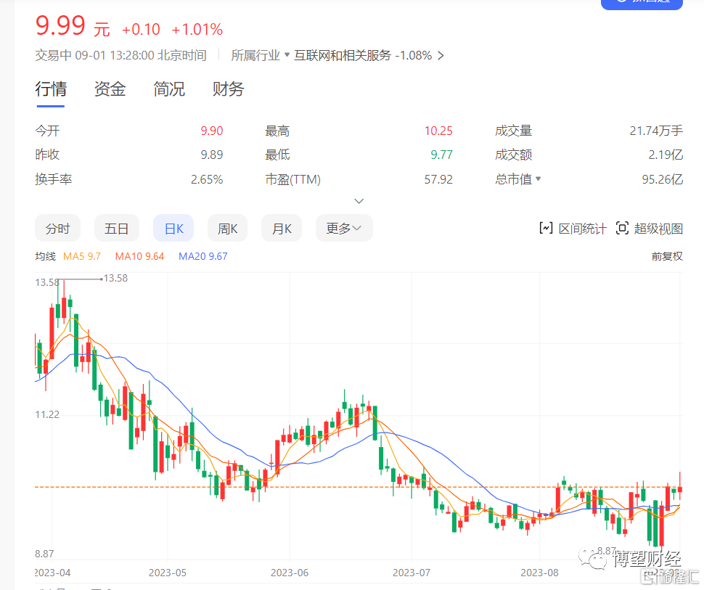Switch to the 简况 tab
Viewport: 704px width, 590px height.
169,89
